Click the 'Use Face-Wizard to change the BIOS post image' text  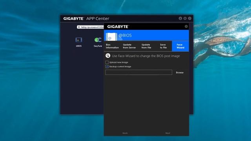point(146,56)
